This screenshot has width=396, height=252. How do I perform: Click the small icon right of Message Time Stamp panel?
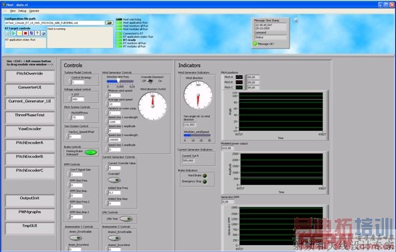click(296, 20)
